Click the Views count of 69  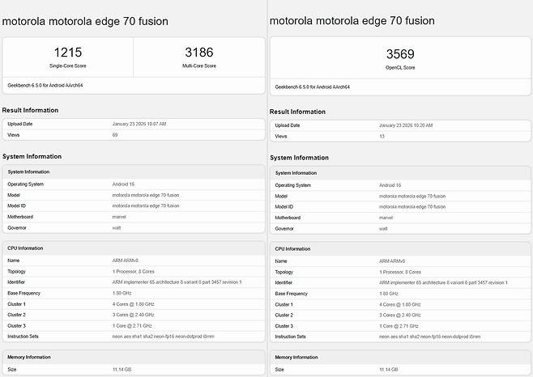114,134
